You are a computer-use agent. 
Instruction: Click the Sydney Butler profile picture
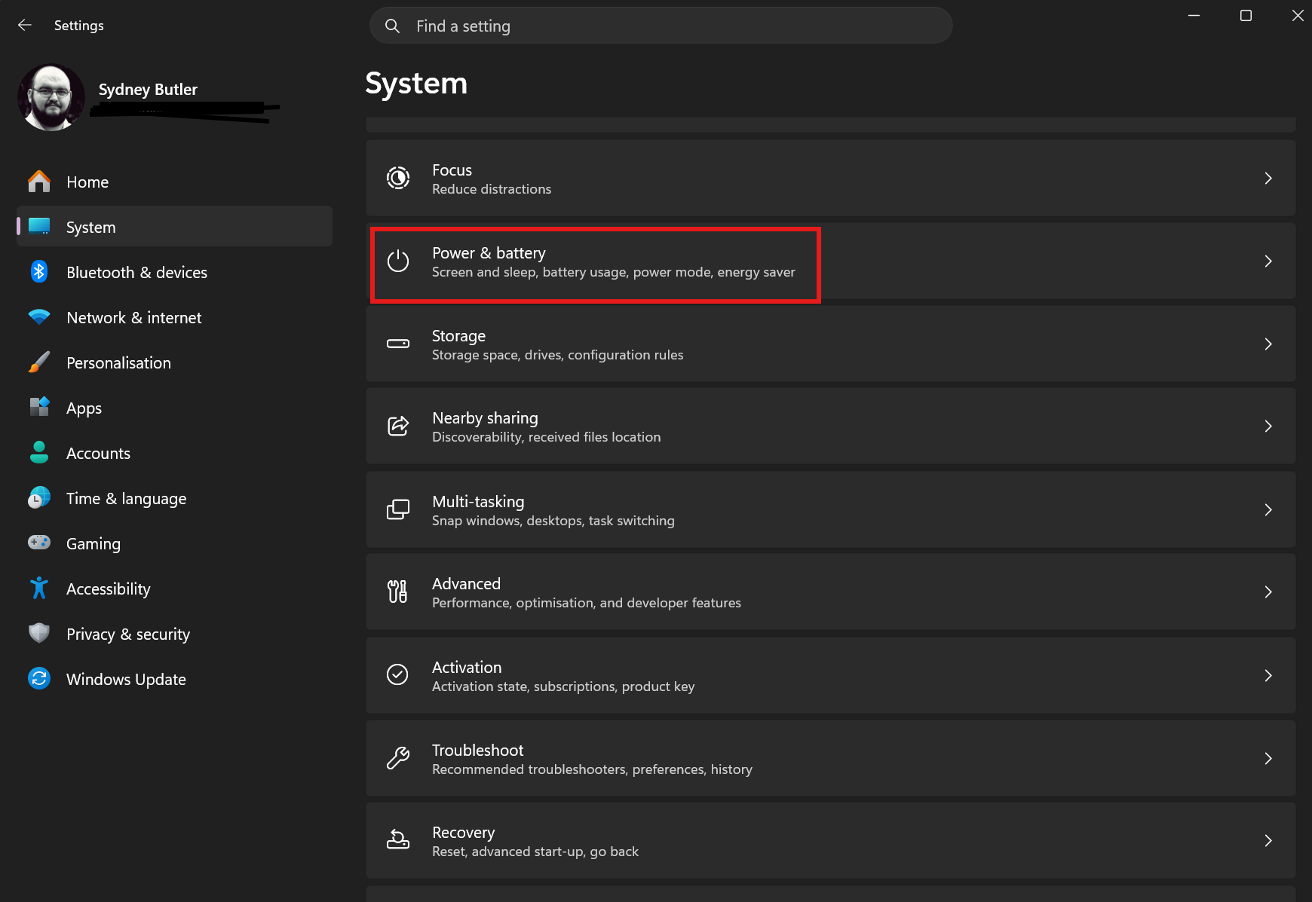tap(51, 97)
